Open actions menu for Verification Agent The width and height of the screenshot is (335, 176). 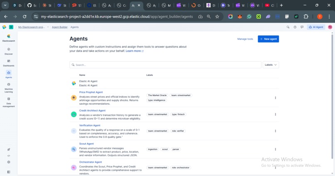pyautogui.click(x=276, y=131)
